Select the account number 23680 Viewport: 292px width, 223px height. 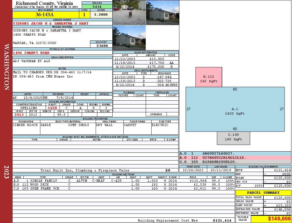click(101, 45)
